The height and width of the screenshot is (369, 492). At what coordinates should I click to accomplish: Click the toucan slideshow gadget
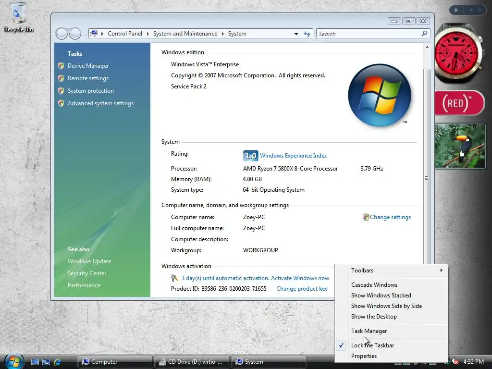click(460, 146)
